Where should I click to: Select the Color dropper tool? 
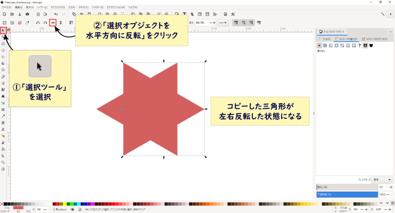coord(3,116)
